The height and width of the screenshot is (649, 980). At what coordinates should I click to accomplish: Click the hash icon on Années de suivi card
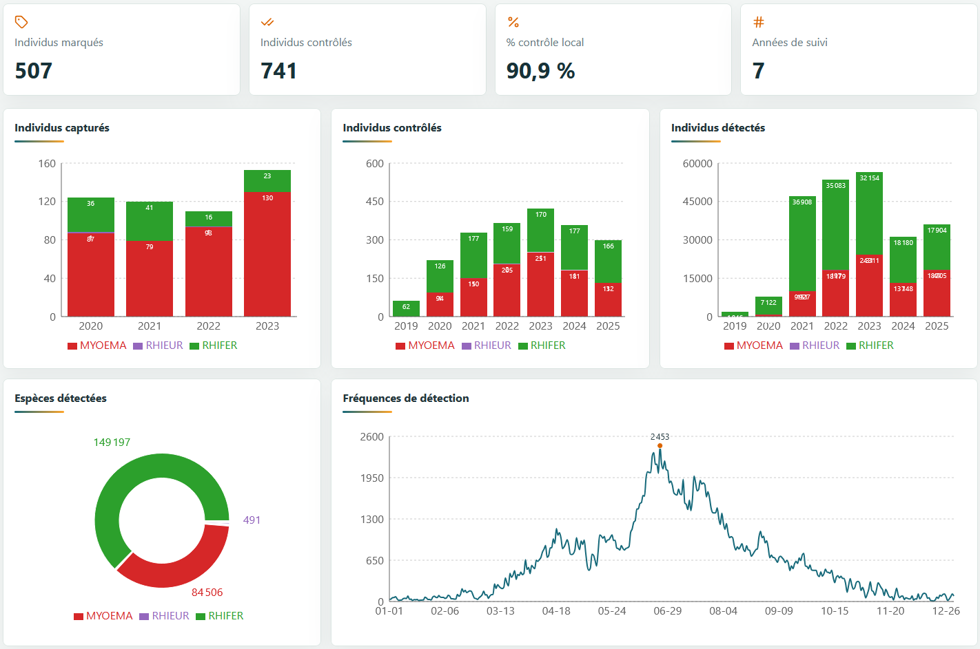(x=759, y=22)
